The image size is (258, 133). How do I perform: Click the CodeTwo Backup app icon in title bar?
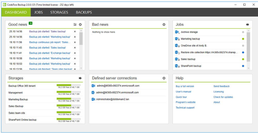[5, 5]
